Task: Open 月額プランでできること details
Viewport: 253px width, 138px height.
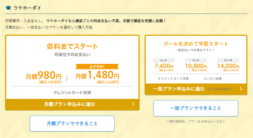Action: point(72,123)
